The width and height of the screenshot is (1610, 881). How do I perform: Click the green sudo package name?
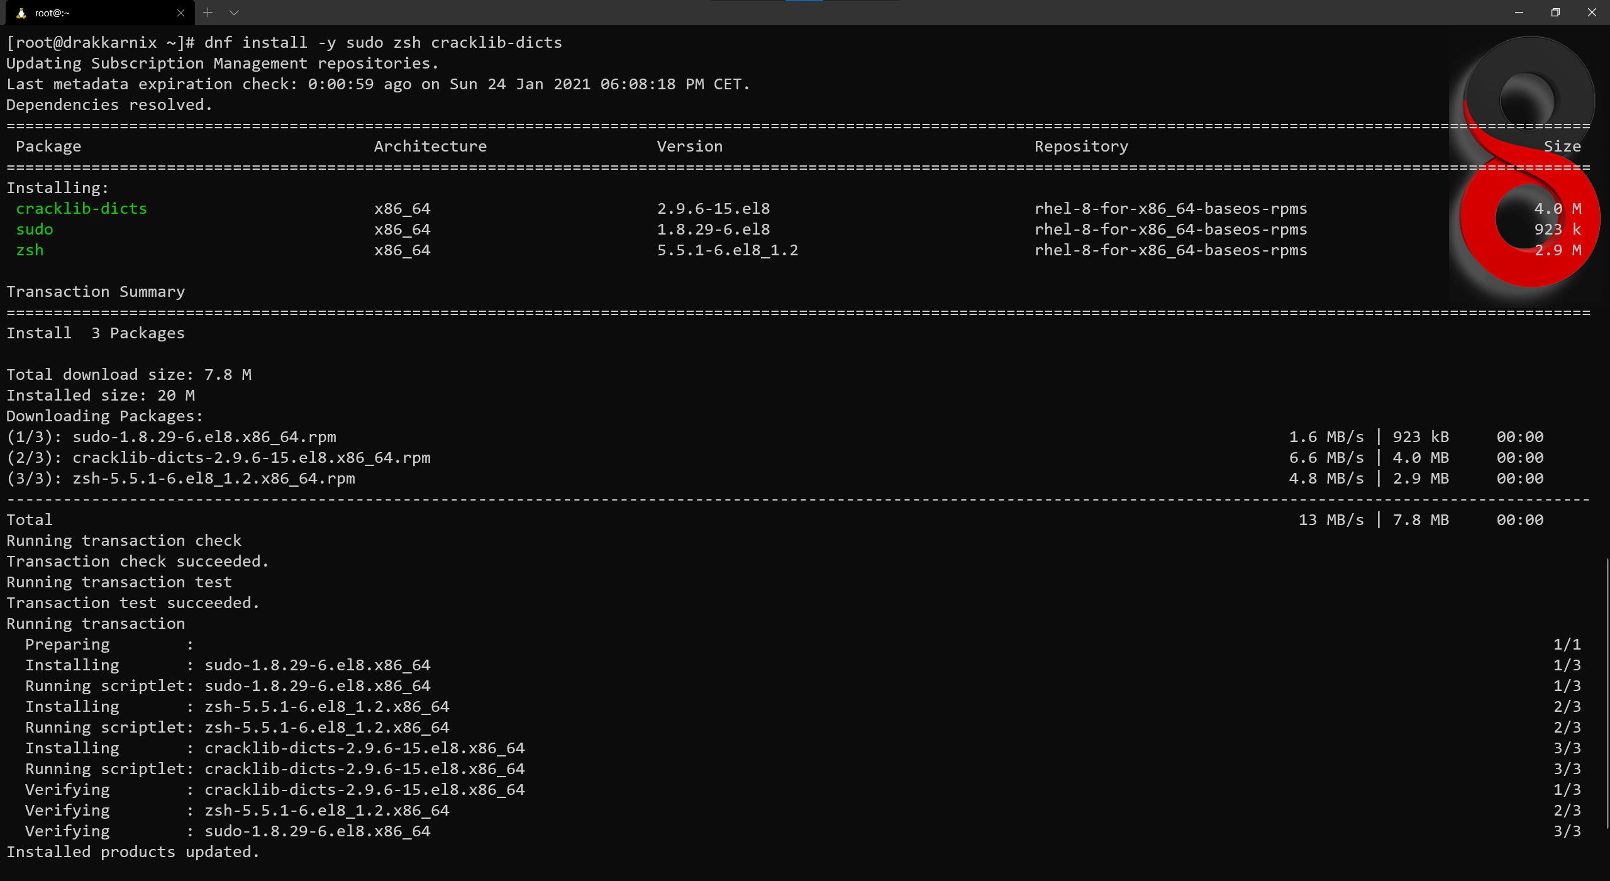click(35, 229)
